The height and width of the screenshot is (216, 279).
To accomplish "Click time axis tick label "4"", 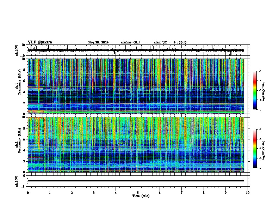I will pos(116,193).
